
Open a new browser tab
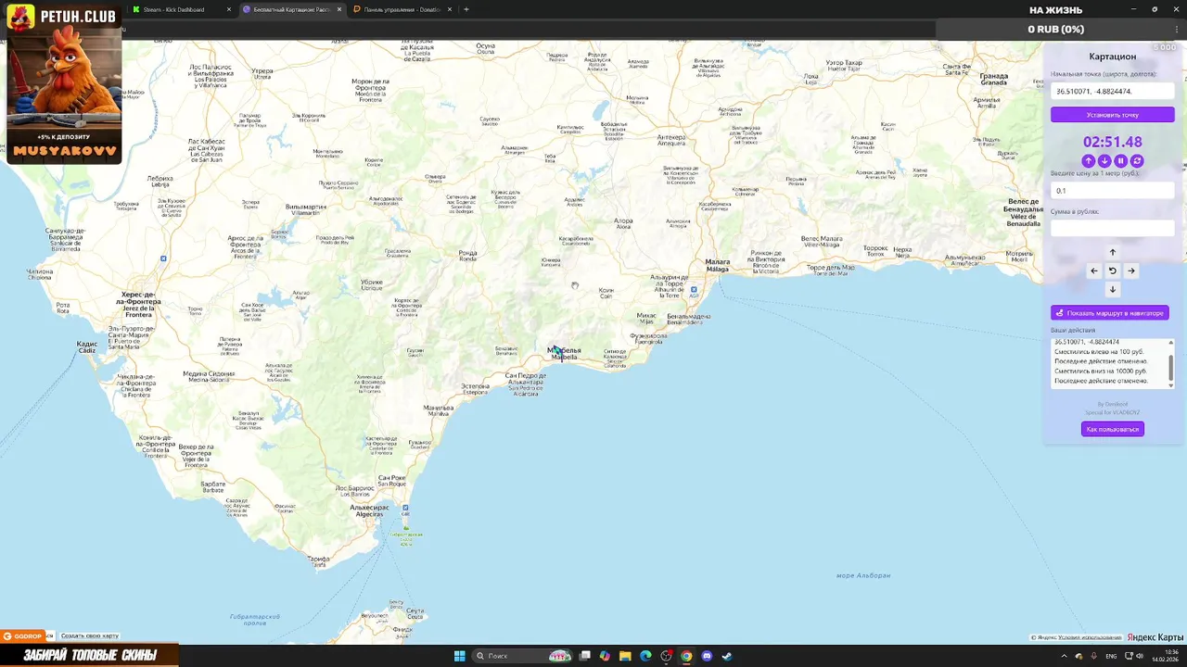pos(466,9)
